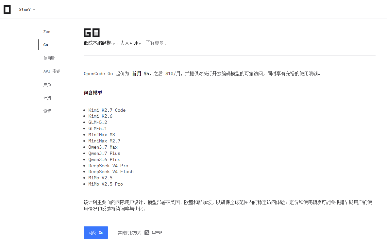This screenshot has width=387, height=246.
Task: Open the XiaoY workspace dropdown
Action: click(x=27, y=9)
